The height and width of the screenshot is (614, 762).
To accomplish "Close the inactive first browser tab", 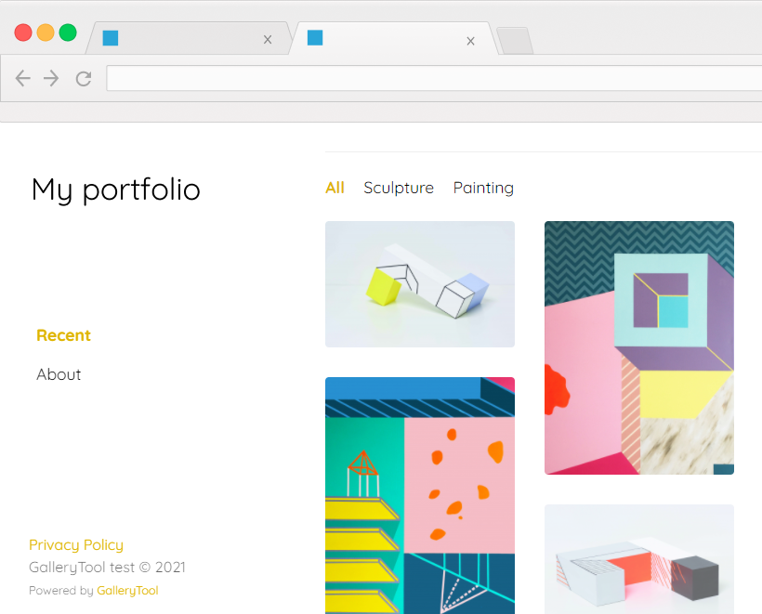I will click(268, 38).
